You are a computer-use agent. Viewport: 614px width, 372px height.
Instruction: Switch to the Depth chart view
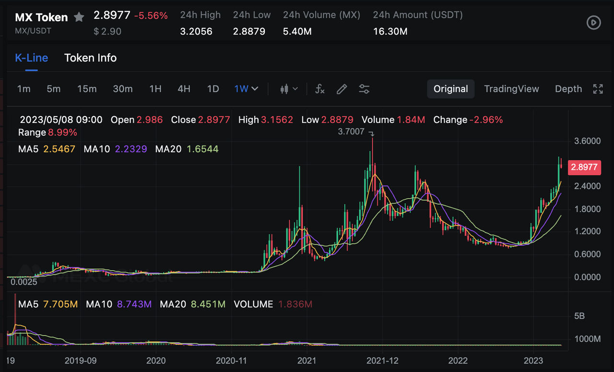tap(568, 89)
